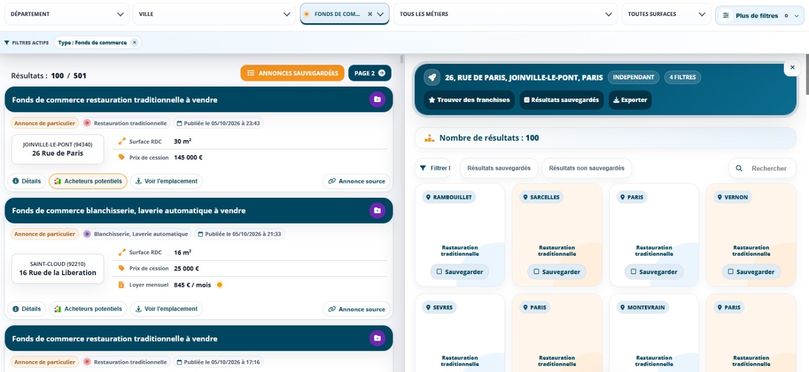Click the location pin on the MONTEVRAIN card
This screenshot has width=809, height=372.
[622, 307]
